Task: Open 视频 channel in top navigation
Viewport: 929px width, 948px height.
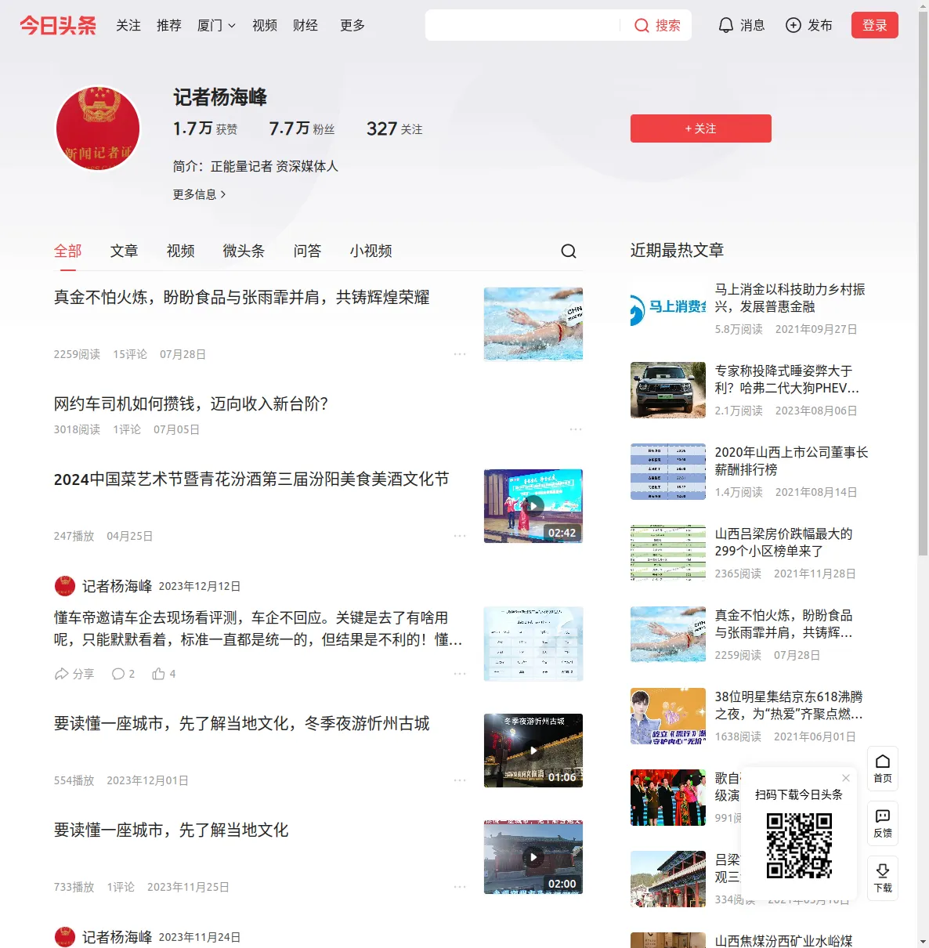Action: click(x=265, y=26)
